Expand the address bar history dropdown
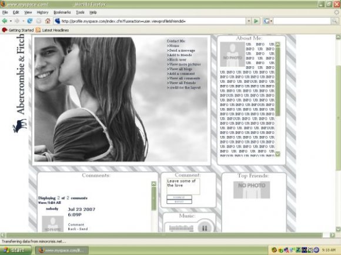 (249, 21)
